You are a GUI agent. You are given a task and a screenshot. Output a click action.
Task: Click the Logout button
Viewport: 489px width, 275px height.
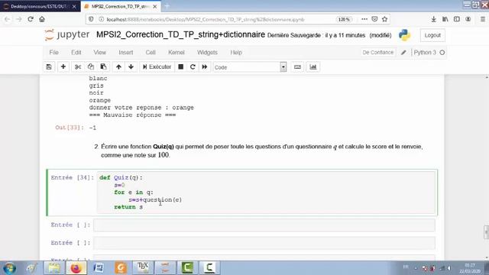click(x=432, y=35)
